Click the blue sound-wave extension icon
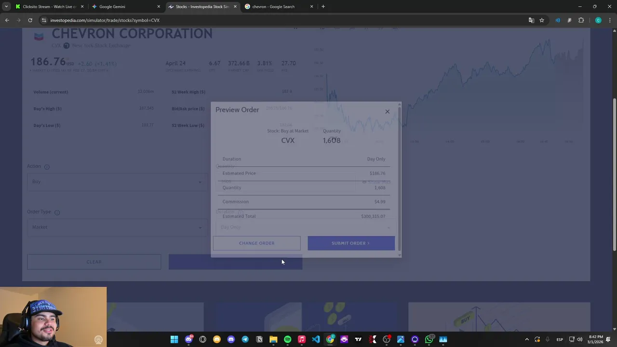Viewport: 617px width, 347px height. coord(558,20)
